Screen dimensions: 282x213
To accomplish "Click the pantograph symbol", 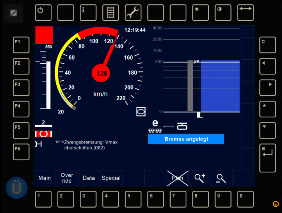I will 182,126.
